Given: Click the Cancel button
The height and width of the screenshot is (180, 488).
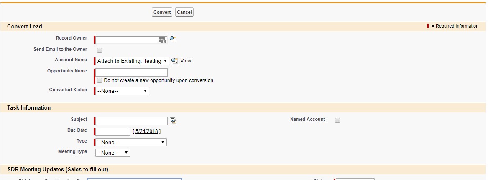Looking at the screenshot, I should click(184, 12).
